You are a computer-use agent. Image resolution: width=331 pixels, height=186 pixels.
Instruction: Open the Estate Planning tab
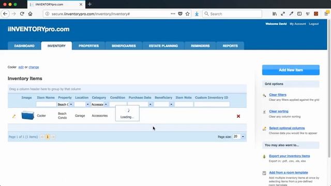(163, 46)
